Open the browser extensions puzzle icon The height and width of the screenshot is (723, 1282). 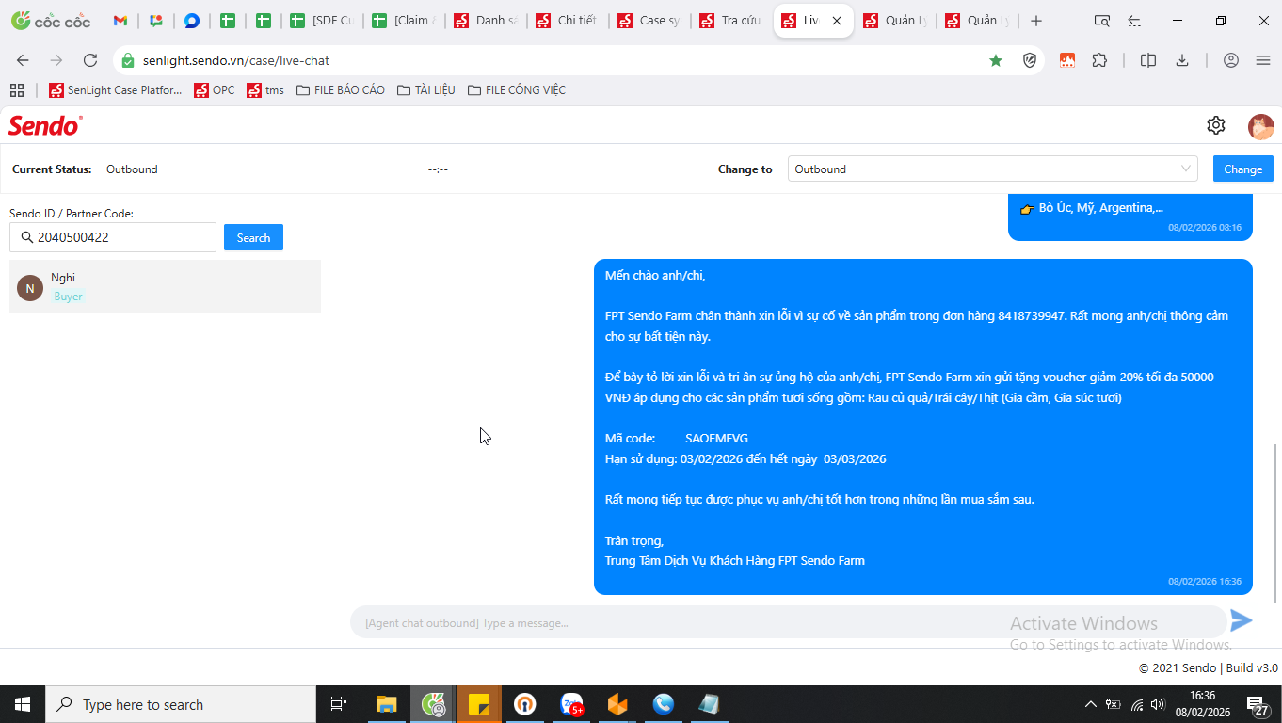[1099, 60]
